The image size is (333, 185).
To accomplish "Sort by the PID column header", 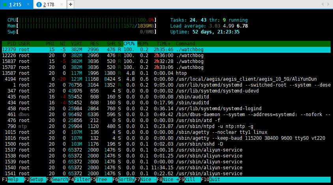I will [x=11, y=44].
